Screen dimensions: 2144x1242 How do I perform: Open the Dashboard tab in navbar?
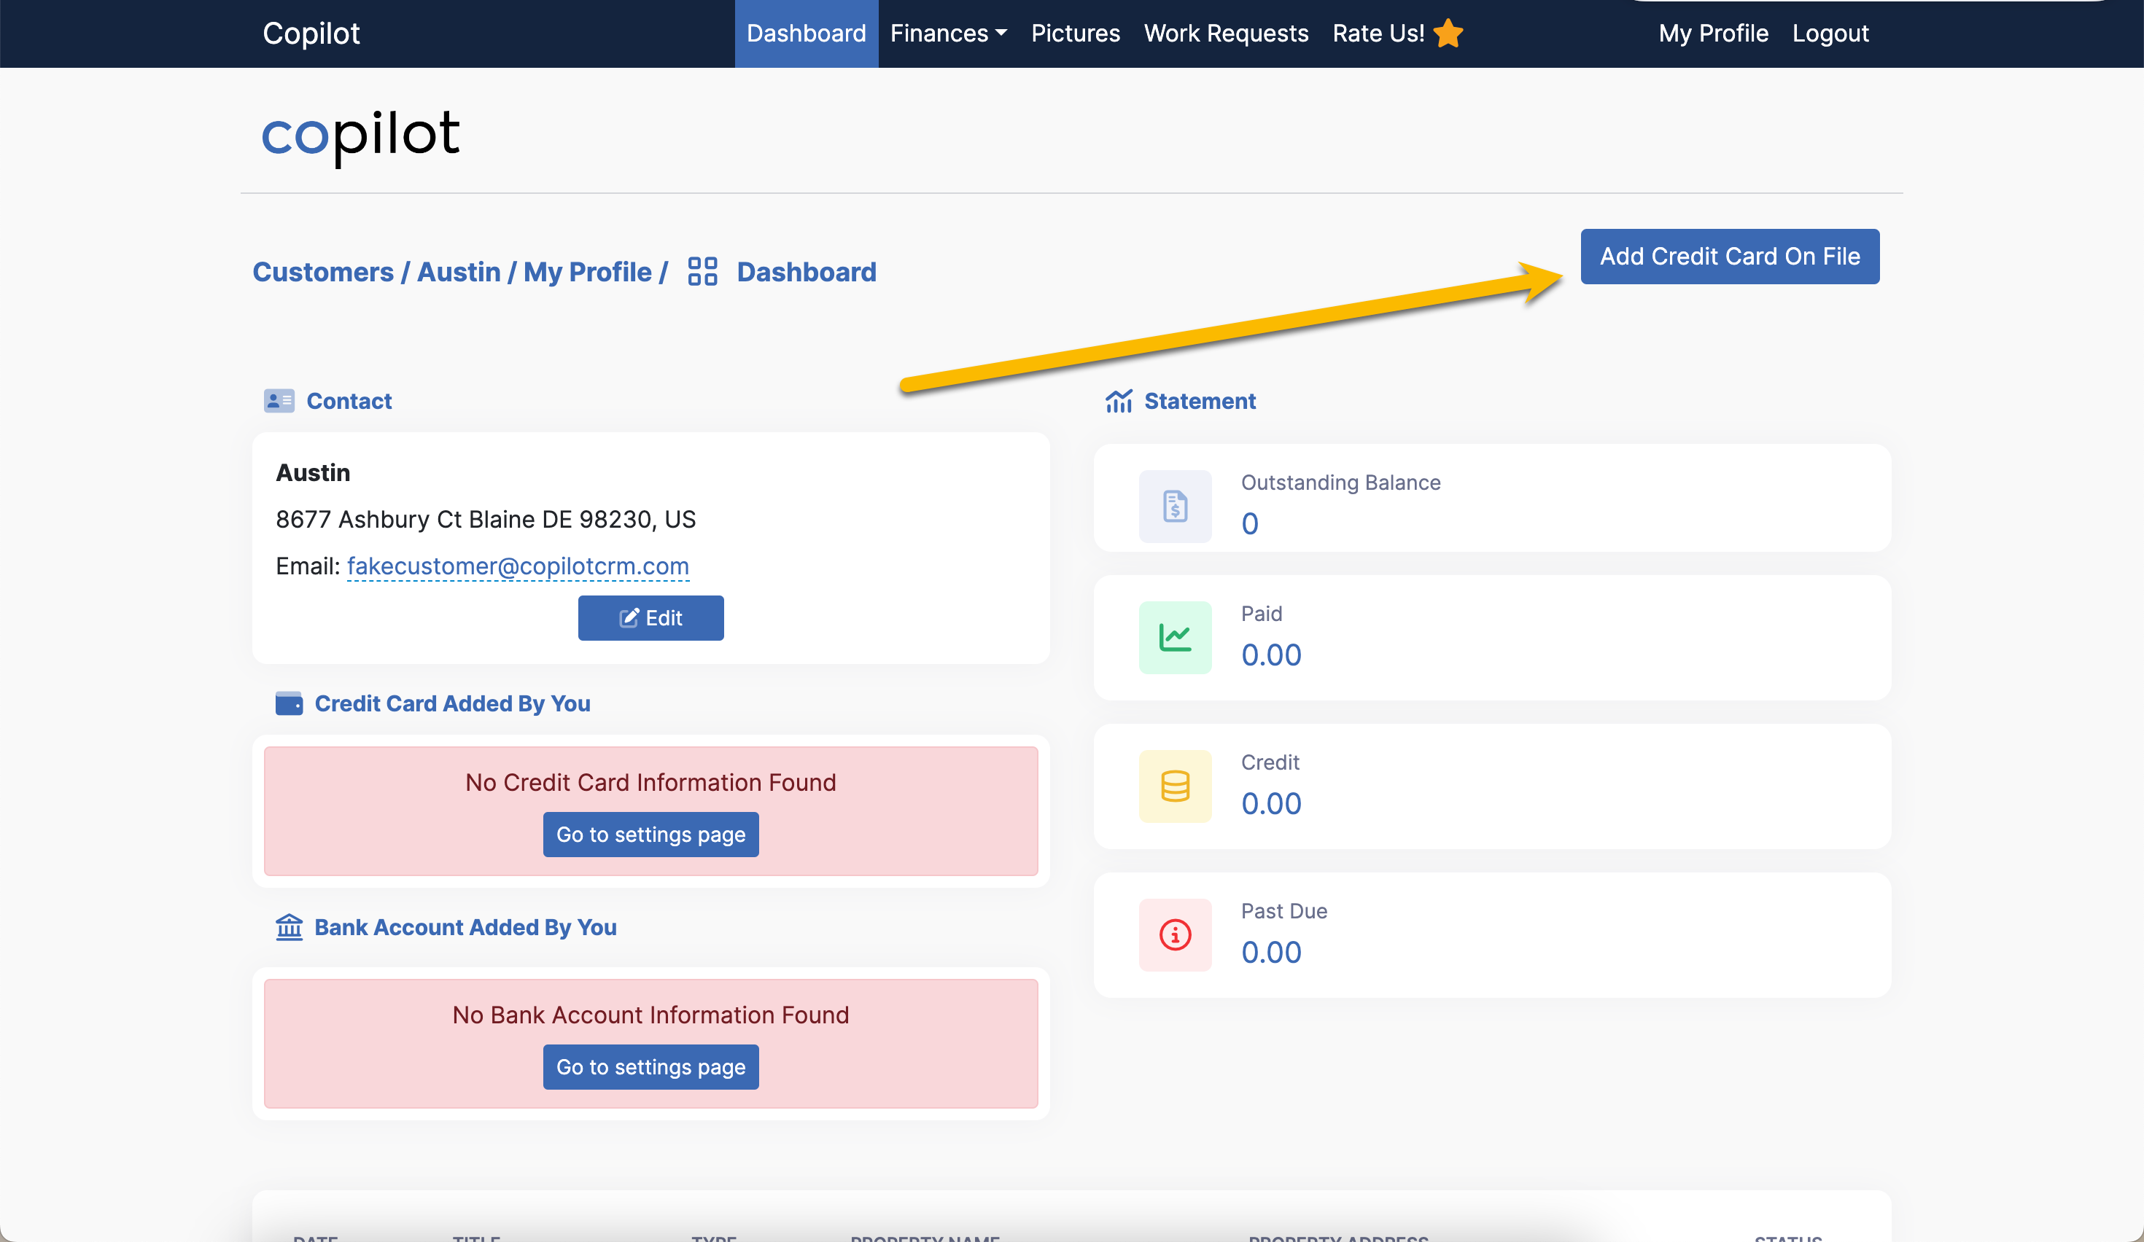point(807,33)
